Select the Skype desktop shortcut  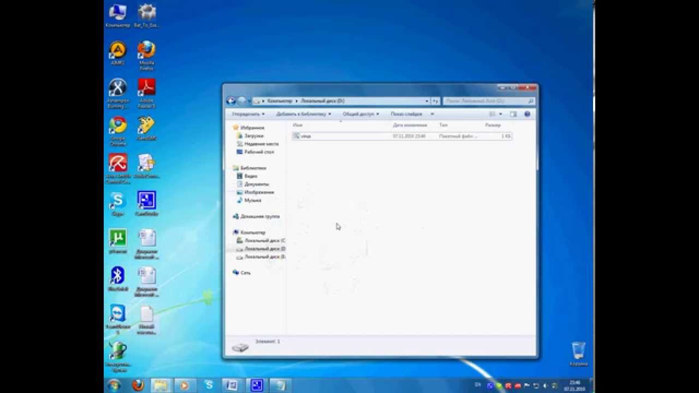[117, 204]
